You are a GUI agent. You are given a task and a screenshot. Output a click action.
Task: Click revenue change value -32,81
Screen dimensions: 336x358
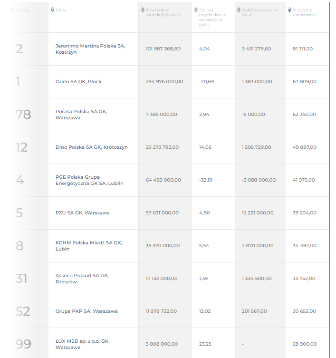(x=206, y=180)
